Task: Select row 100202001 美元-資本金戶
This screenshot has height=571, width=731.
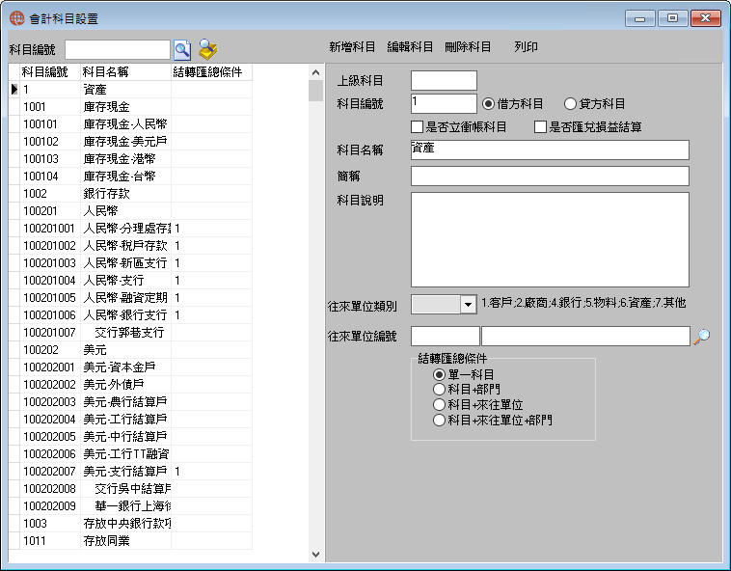Action: tap(130, 367)
